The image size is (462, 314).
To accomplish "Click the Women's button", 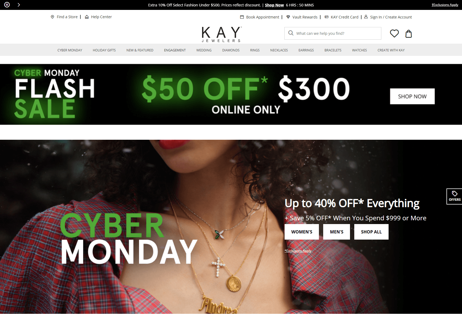I will pos(302,232).
